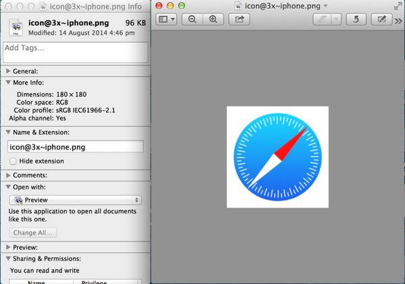This screenshot has height=284, width=405.
Task: Click the 96 KB file size text
Action: [x=136, y=23]
